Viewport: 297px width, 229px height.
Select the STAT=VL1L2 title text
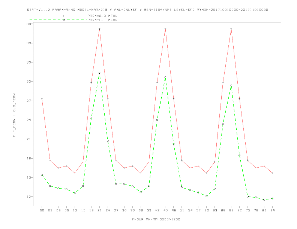(39, 10)
